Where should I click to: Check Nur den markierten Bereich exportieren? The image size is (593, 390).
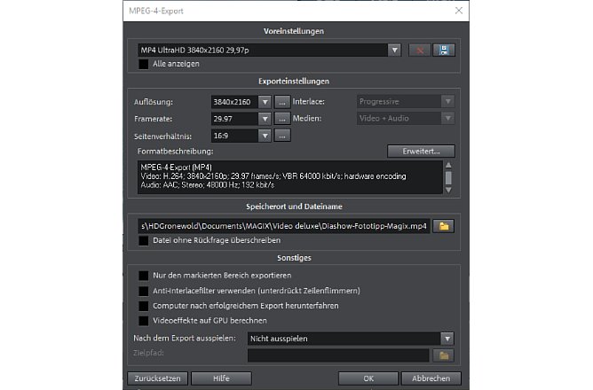[x=144, y=277]
